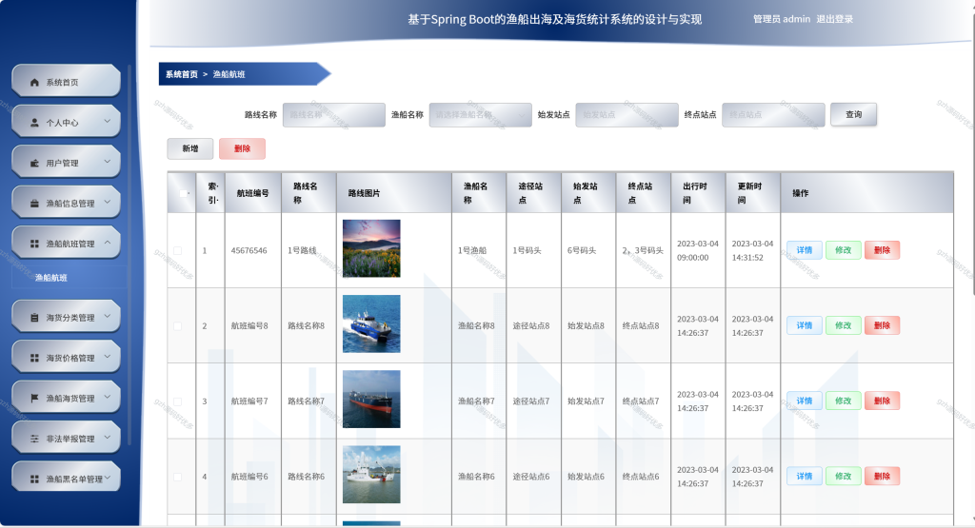Toggle the select-all checkbox in the table header
975x528 pixels.
tap(184, 193)
